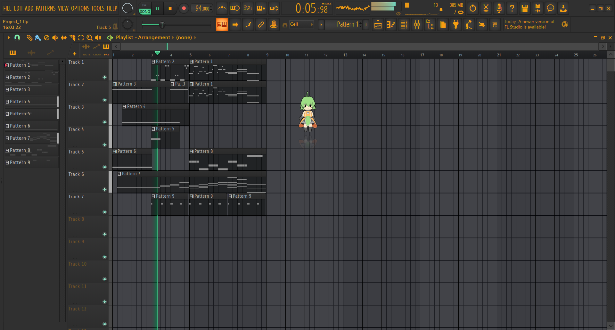This screenshot has width=615, height=330.
Task: Toggle loop recording
Action: [x=274, y=8]
